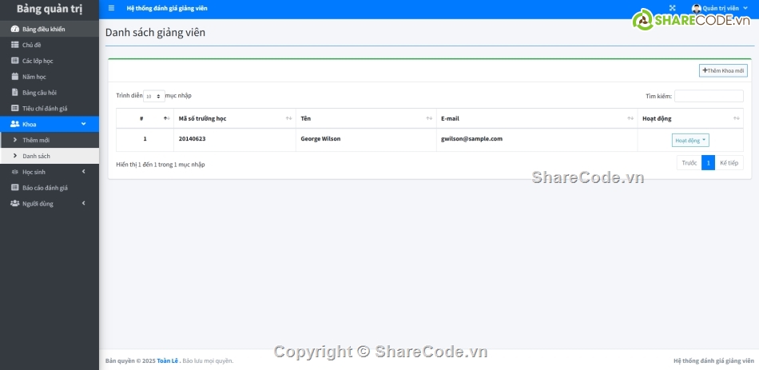Viewport: 759px width, 370px height.
Task: Open Tiêu chí đánh giá menu item
Action: 45,108
